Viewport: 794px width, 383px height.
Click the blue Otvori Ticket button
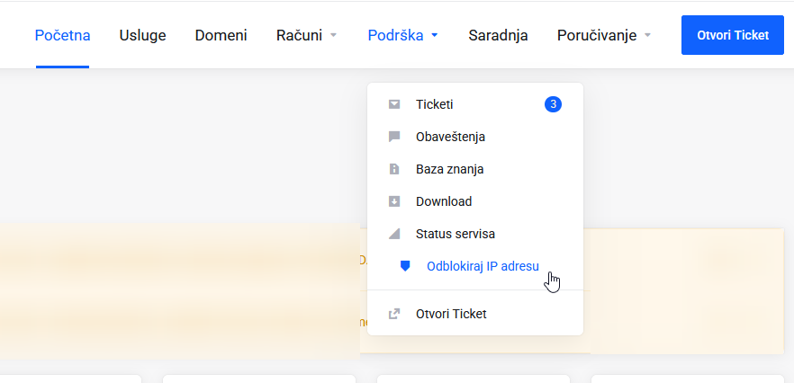[733, 35]
